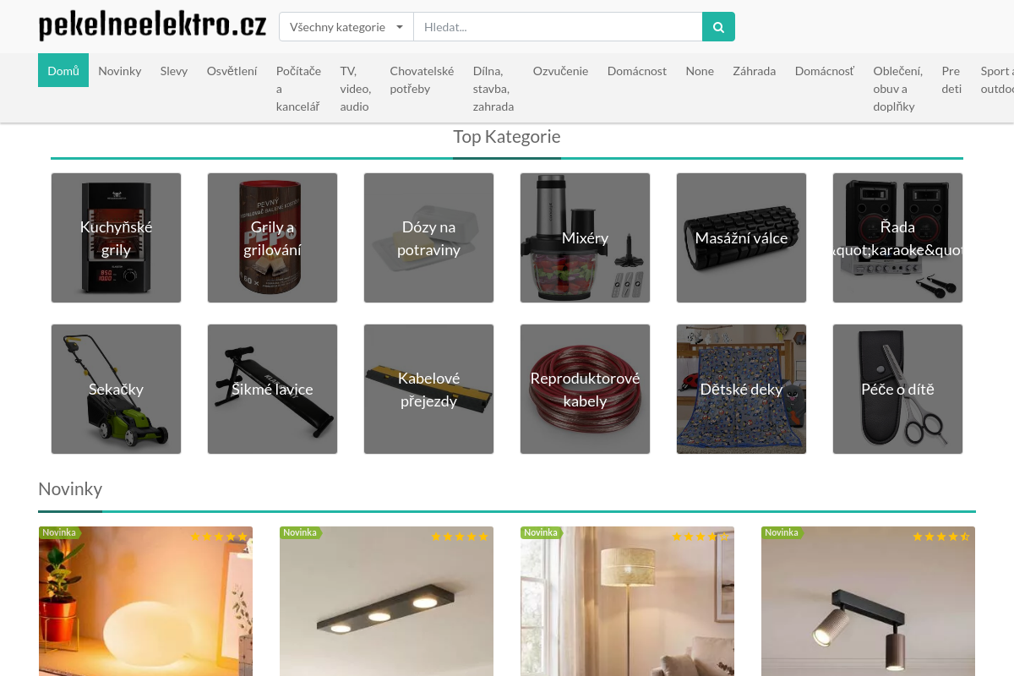The width and height of the screenshot is (1014, 676).
Task: Open the Kabelové přejezdy category
Action: 428,390
